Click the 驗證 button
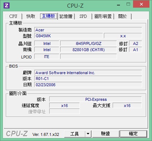This screenshot has width=152, height=141. pos(106,134)
